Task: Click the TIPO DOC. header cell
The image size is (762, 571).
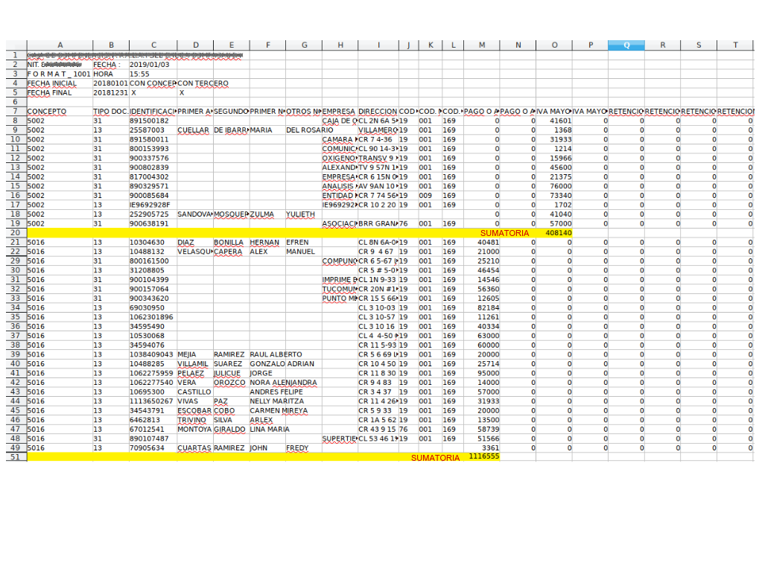Action: point(109,112)
